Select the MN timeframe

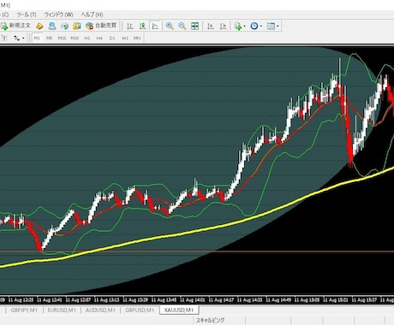[137, 38]
